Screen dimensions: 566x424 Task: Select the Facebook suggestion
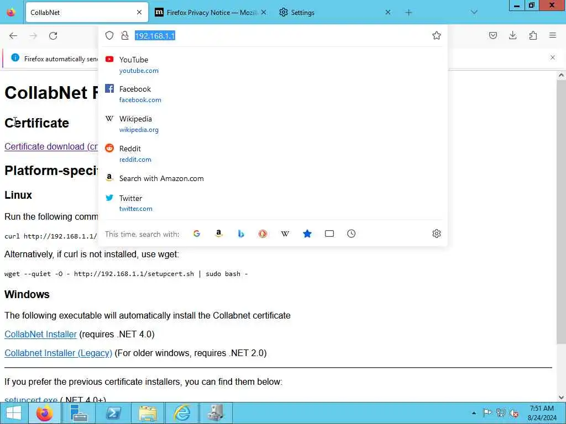coord(273,94)
